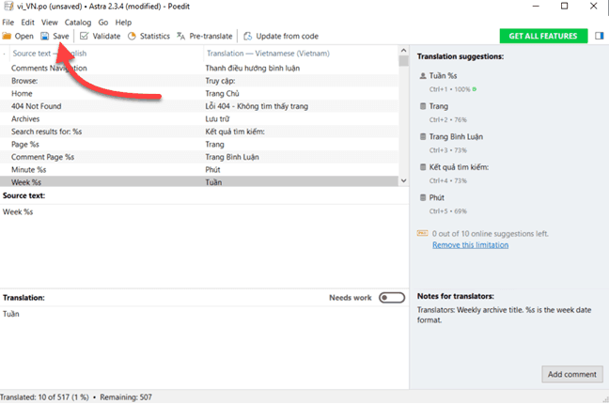Open the Edit menu

click(x=29, y=22)
